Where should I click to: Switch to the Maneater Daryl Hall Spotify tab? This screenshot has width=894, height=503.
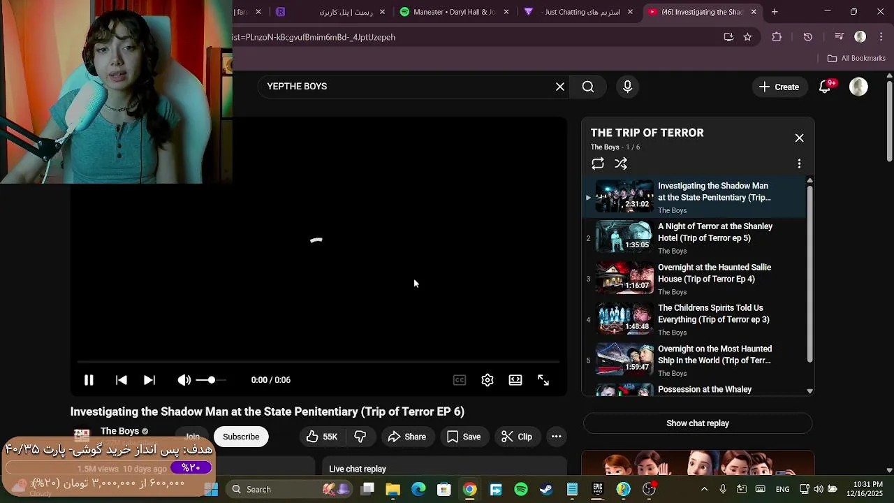click(454, 12)
